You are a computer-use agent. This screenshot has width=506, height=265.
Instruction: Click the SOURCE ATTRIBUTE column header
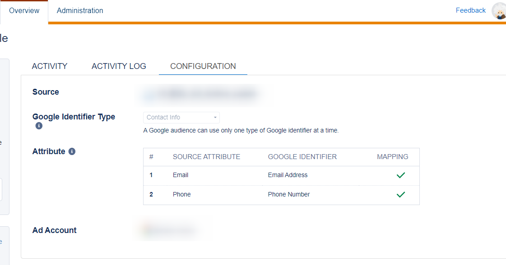207,157
